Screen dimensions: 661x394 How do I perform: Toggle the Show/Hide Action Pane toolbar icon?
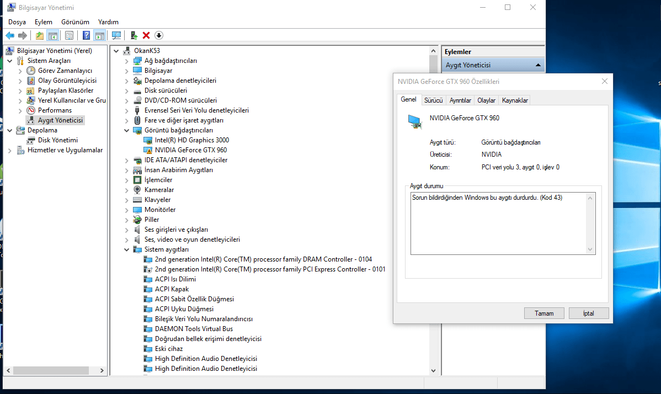[99, 35]
